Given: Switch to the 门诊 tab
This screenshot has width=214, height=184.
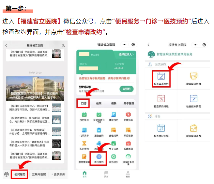Looking at the screenshot, I should coord(84,103).
